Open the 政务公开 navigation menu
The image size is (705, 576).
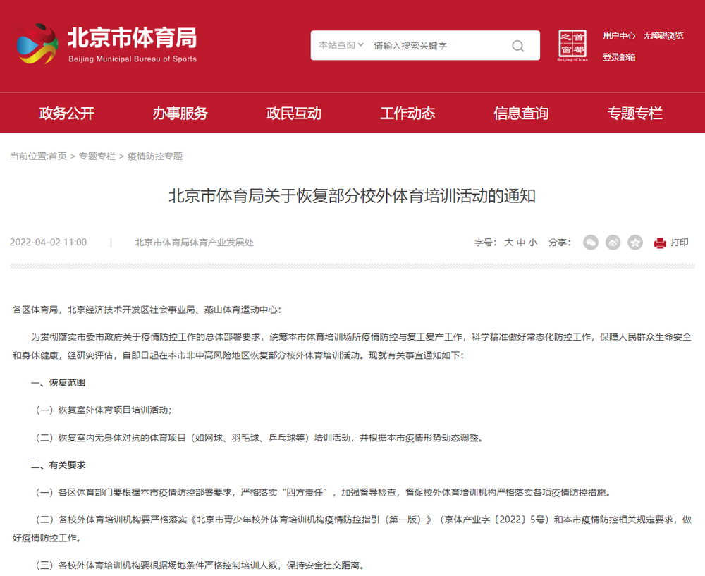[66, 114]
